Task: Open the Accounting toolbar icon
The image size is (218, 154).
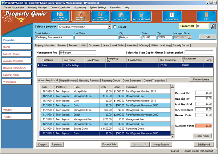Action: [121, 16]
